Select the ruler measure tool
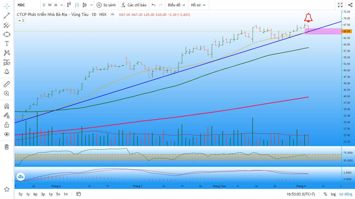 (7, 84)
